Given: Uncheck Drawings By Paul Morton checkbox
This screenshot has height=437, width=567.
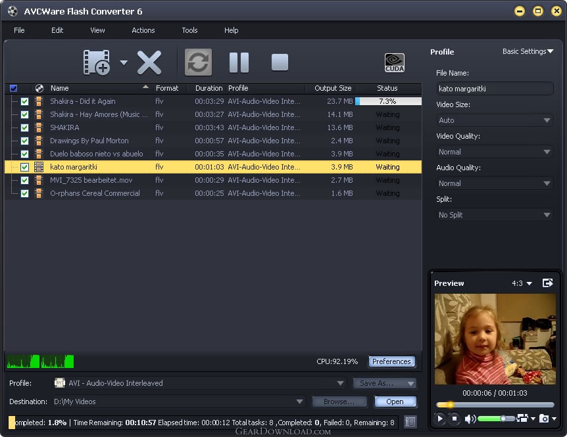Looking at the screenshot, I should tap(24, 141).
